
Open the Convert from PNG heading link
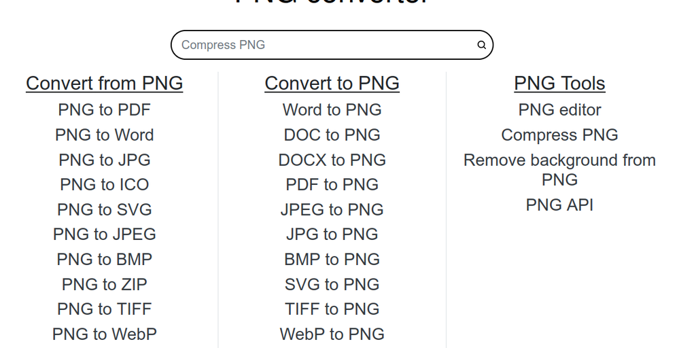tap(104, 84)
